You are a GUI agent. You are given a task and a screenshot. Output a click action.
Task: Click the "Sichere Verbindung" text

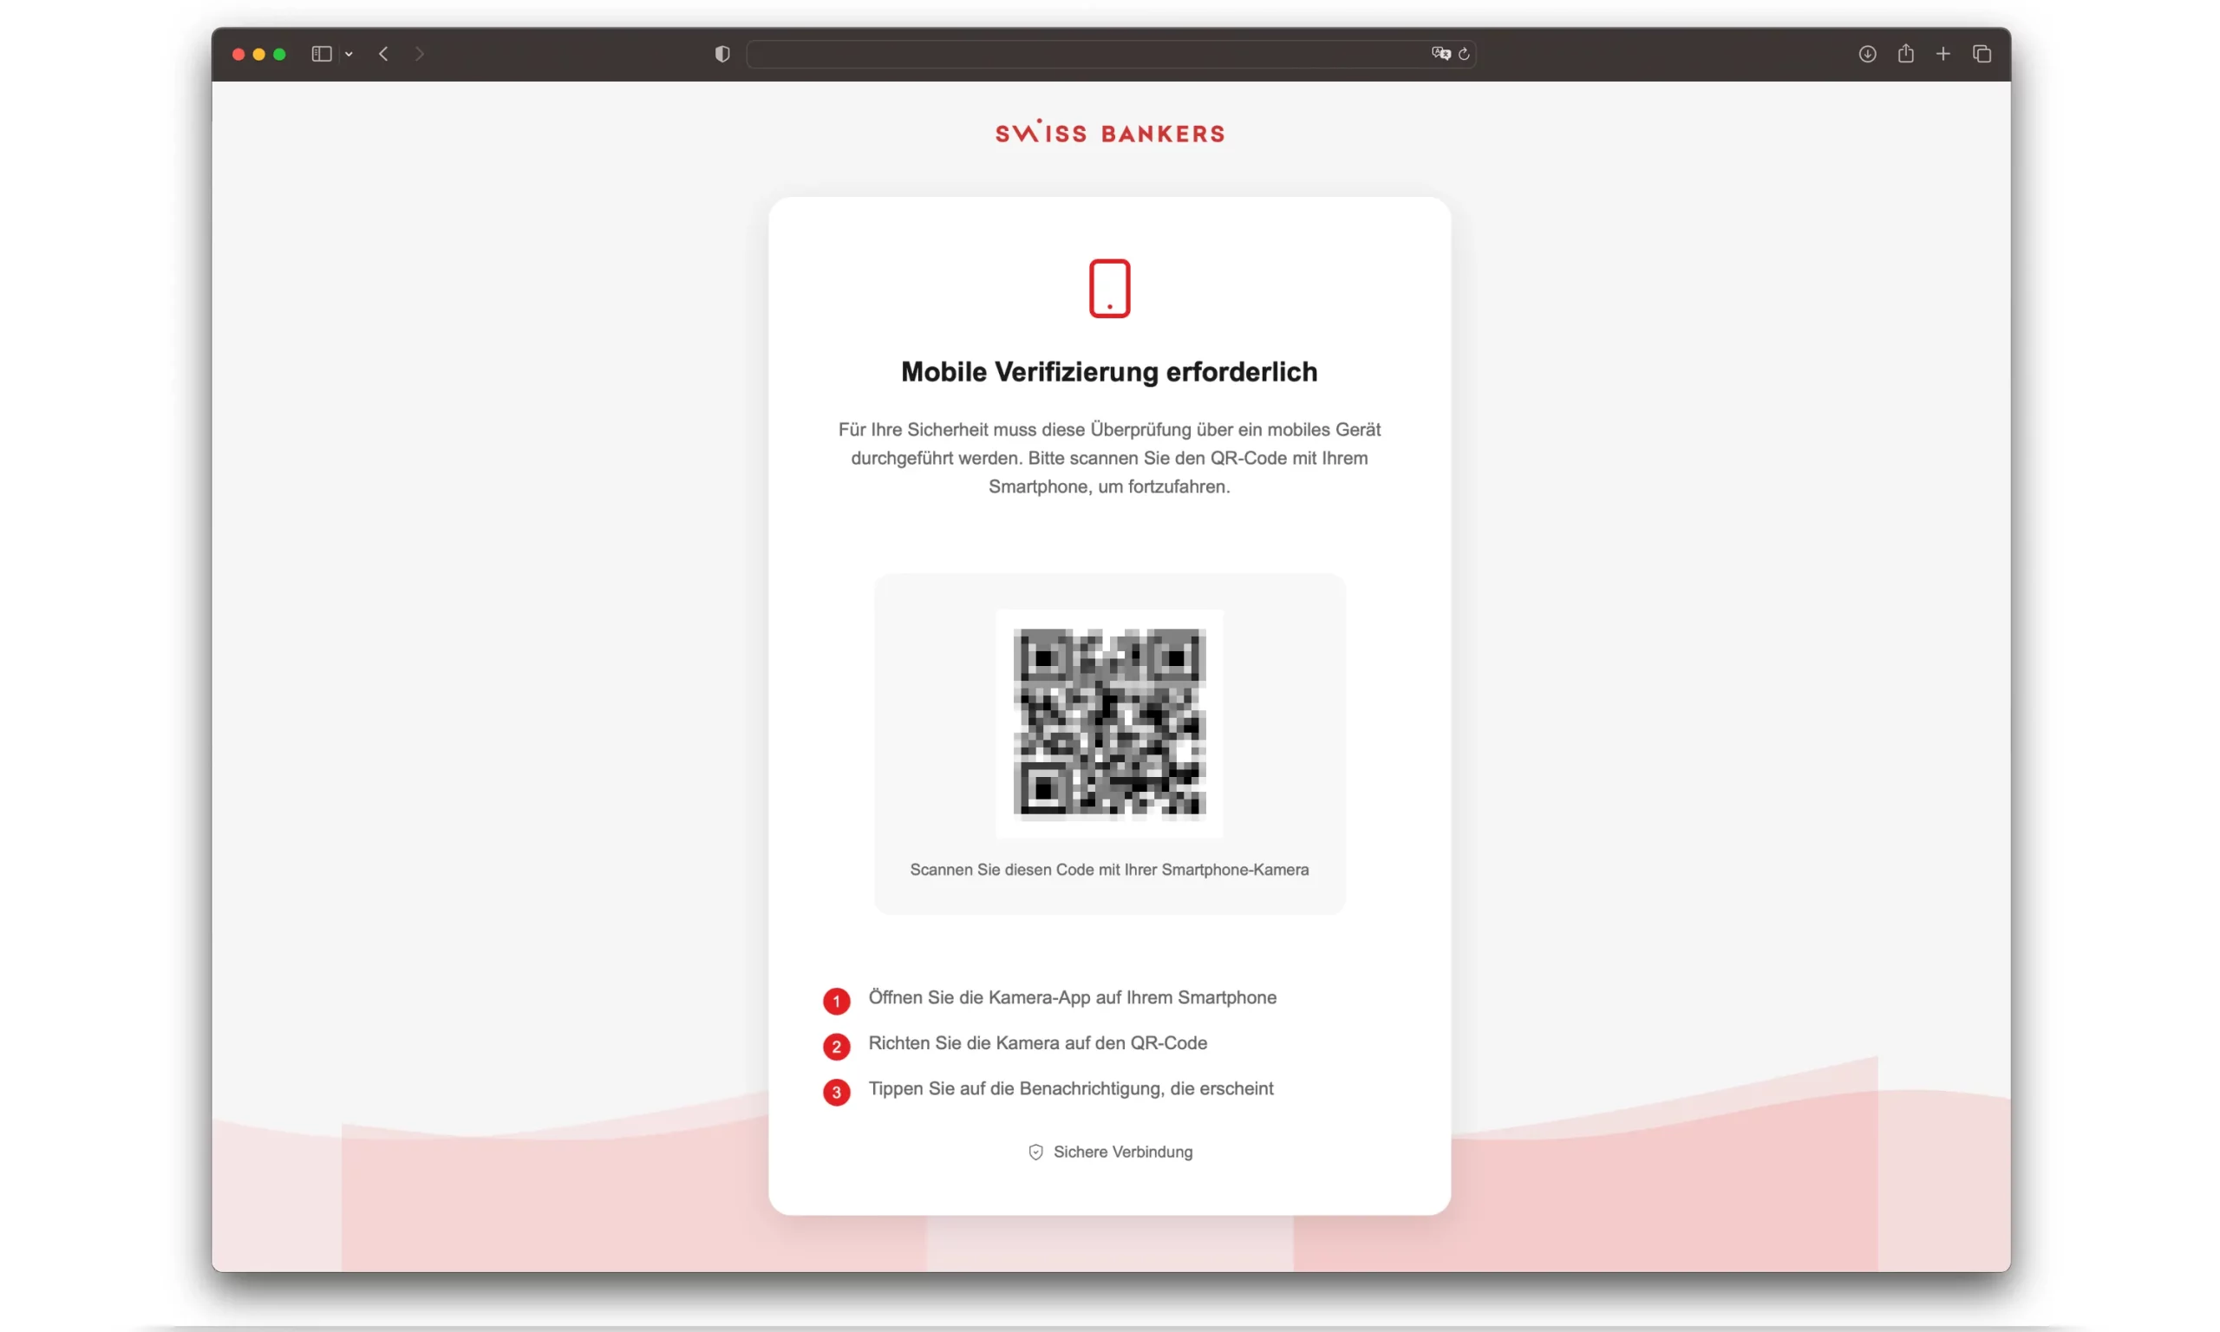[x=1124, y=1152]
